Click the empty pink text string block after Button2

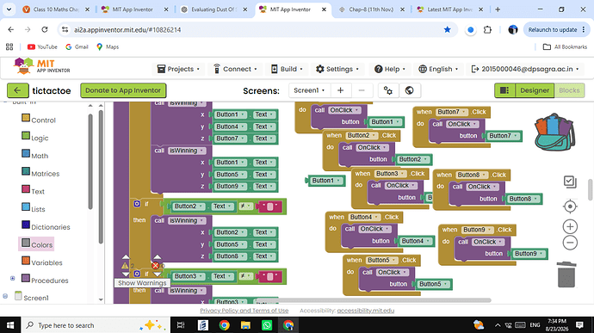tap(269, 207)
